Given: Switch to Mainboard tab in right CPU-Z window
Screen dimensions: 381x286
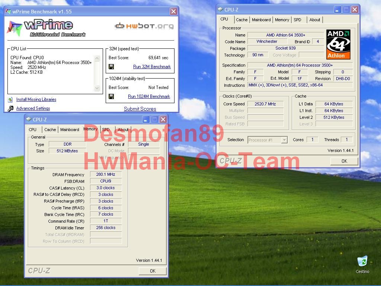Looking at the screenshot, I should coord(261,20).
